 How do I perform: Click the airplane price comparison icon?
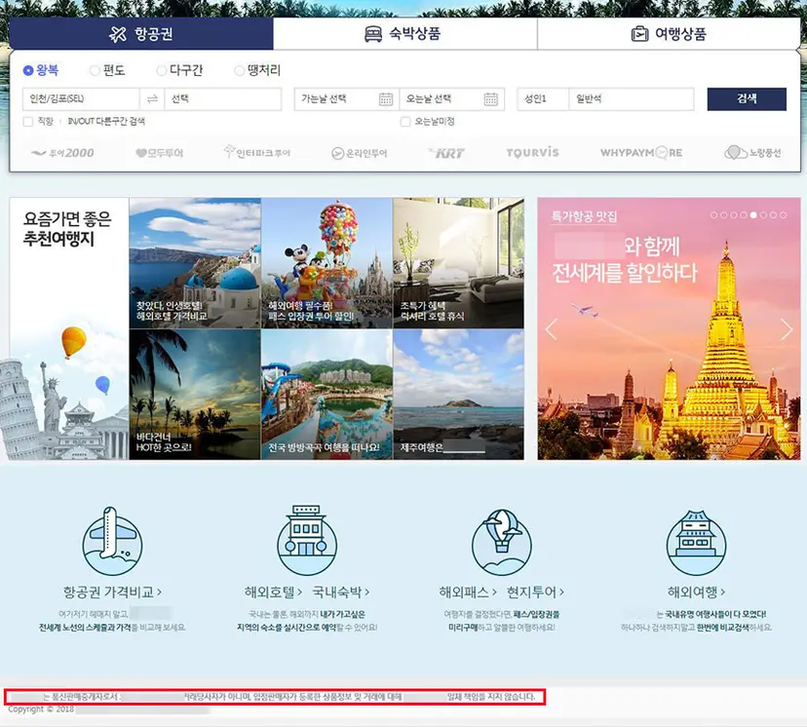(x=112, y=542)
